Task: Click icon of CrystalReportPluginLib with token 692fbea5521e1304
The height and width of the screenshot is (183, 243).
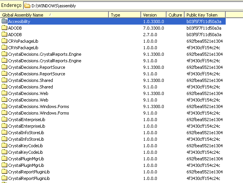Action: [4, 172]
